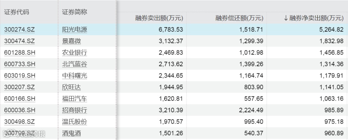Select cell with value 803.90
Image resolution: width=348 pixels, height=140 pixels.
pos(254,87)
